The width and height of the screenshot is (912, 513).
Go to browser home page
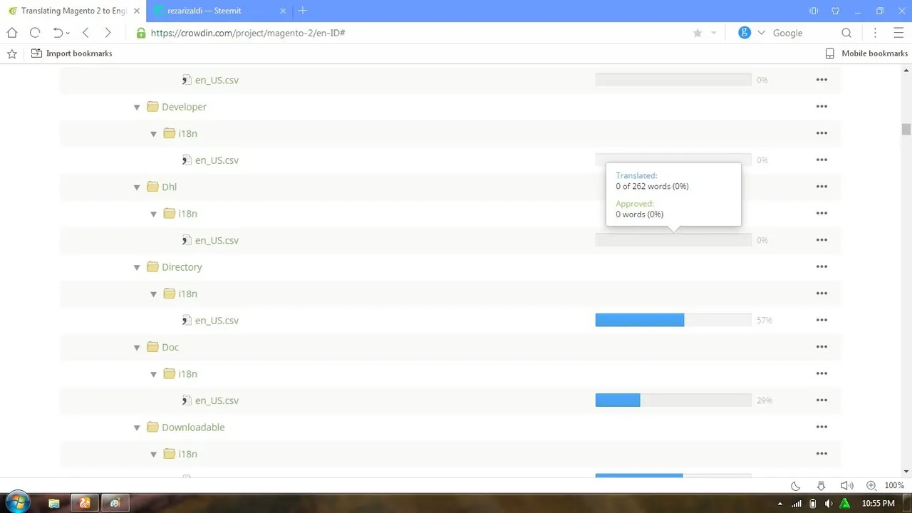12,33
